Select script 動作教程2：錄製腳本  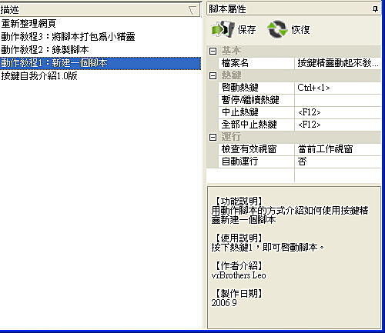pyautogui.click(x=100, y=50)
